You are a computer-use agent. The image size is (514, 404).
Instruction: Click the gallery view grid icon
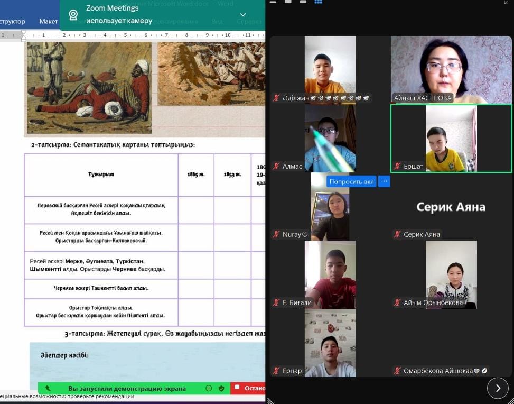click(318, 2)
